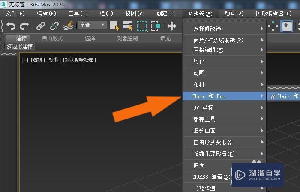Expand the 动画 submenu in modifier list
The width and height of the screenshot is (300, 192).
pos(224,73)
